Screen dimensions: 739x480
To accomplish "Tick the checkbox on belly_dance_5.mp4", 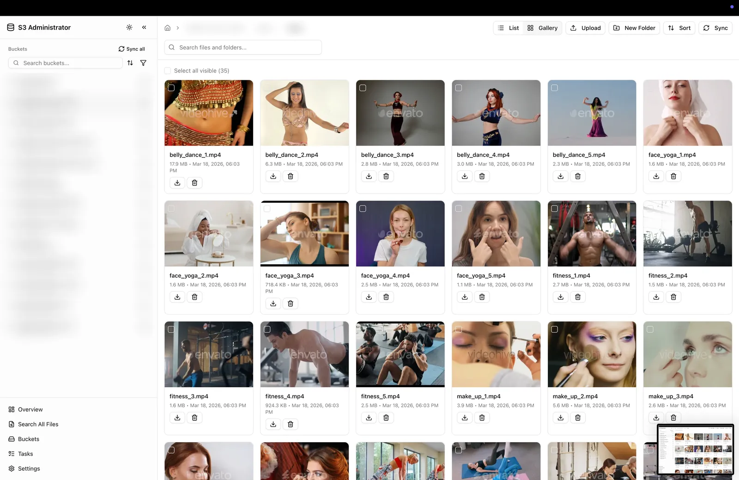I will [x=555, y=88].
